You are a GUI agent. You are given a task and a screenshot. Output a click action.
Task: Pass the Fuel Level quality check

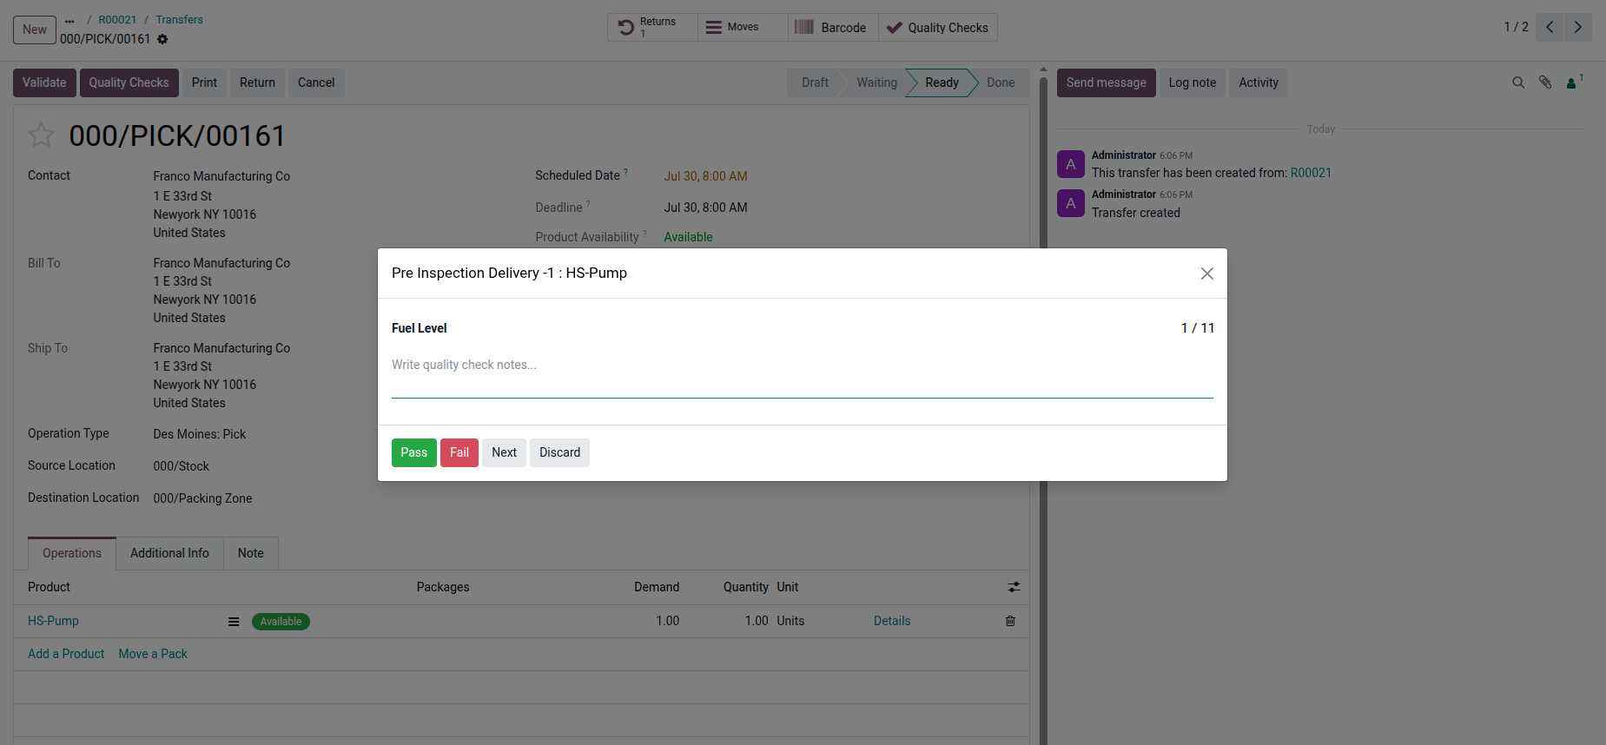[413, 452]
